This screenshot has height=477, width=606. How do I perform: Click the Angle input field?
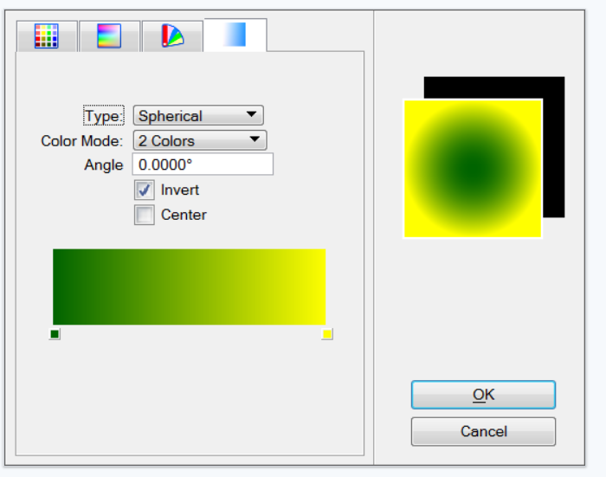[x=203, y=164]
